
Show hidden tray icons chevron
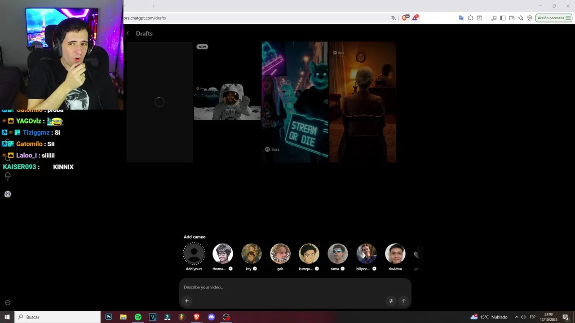tap(516, 317)
